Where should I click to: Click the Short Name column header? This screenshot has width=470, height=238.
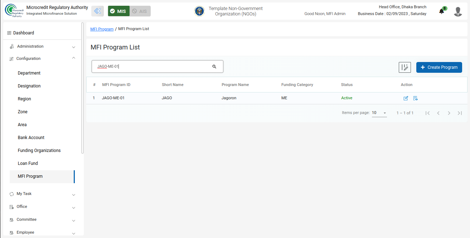pyautogui.click(x=173, y=85)
